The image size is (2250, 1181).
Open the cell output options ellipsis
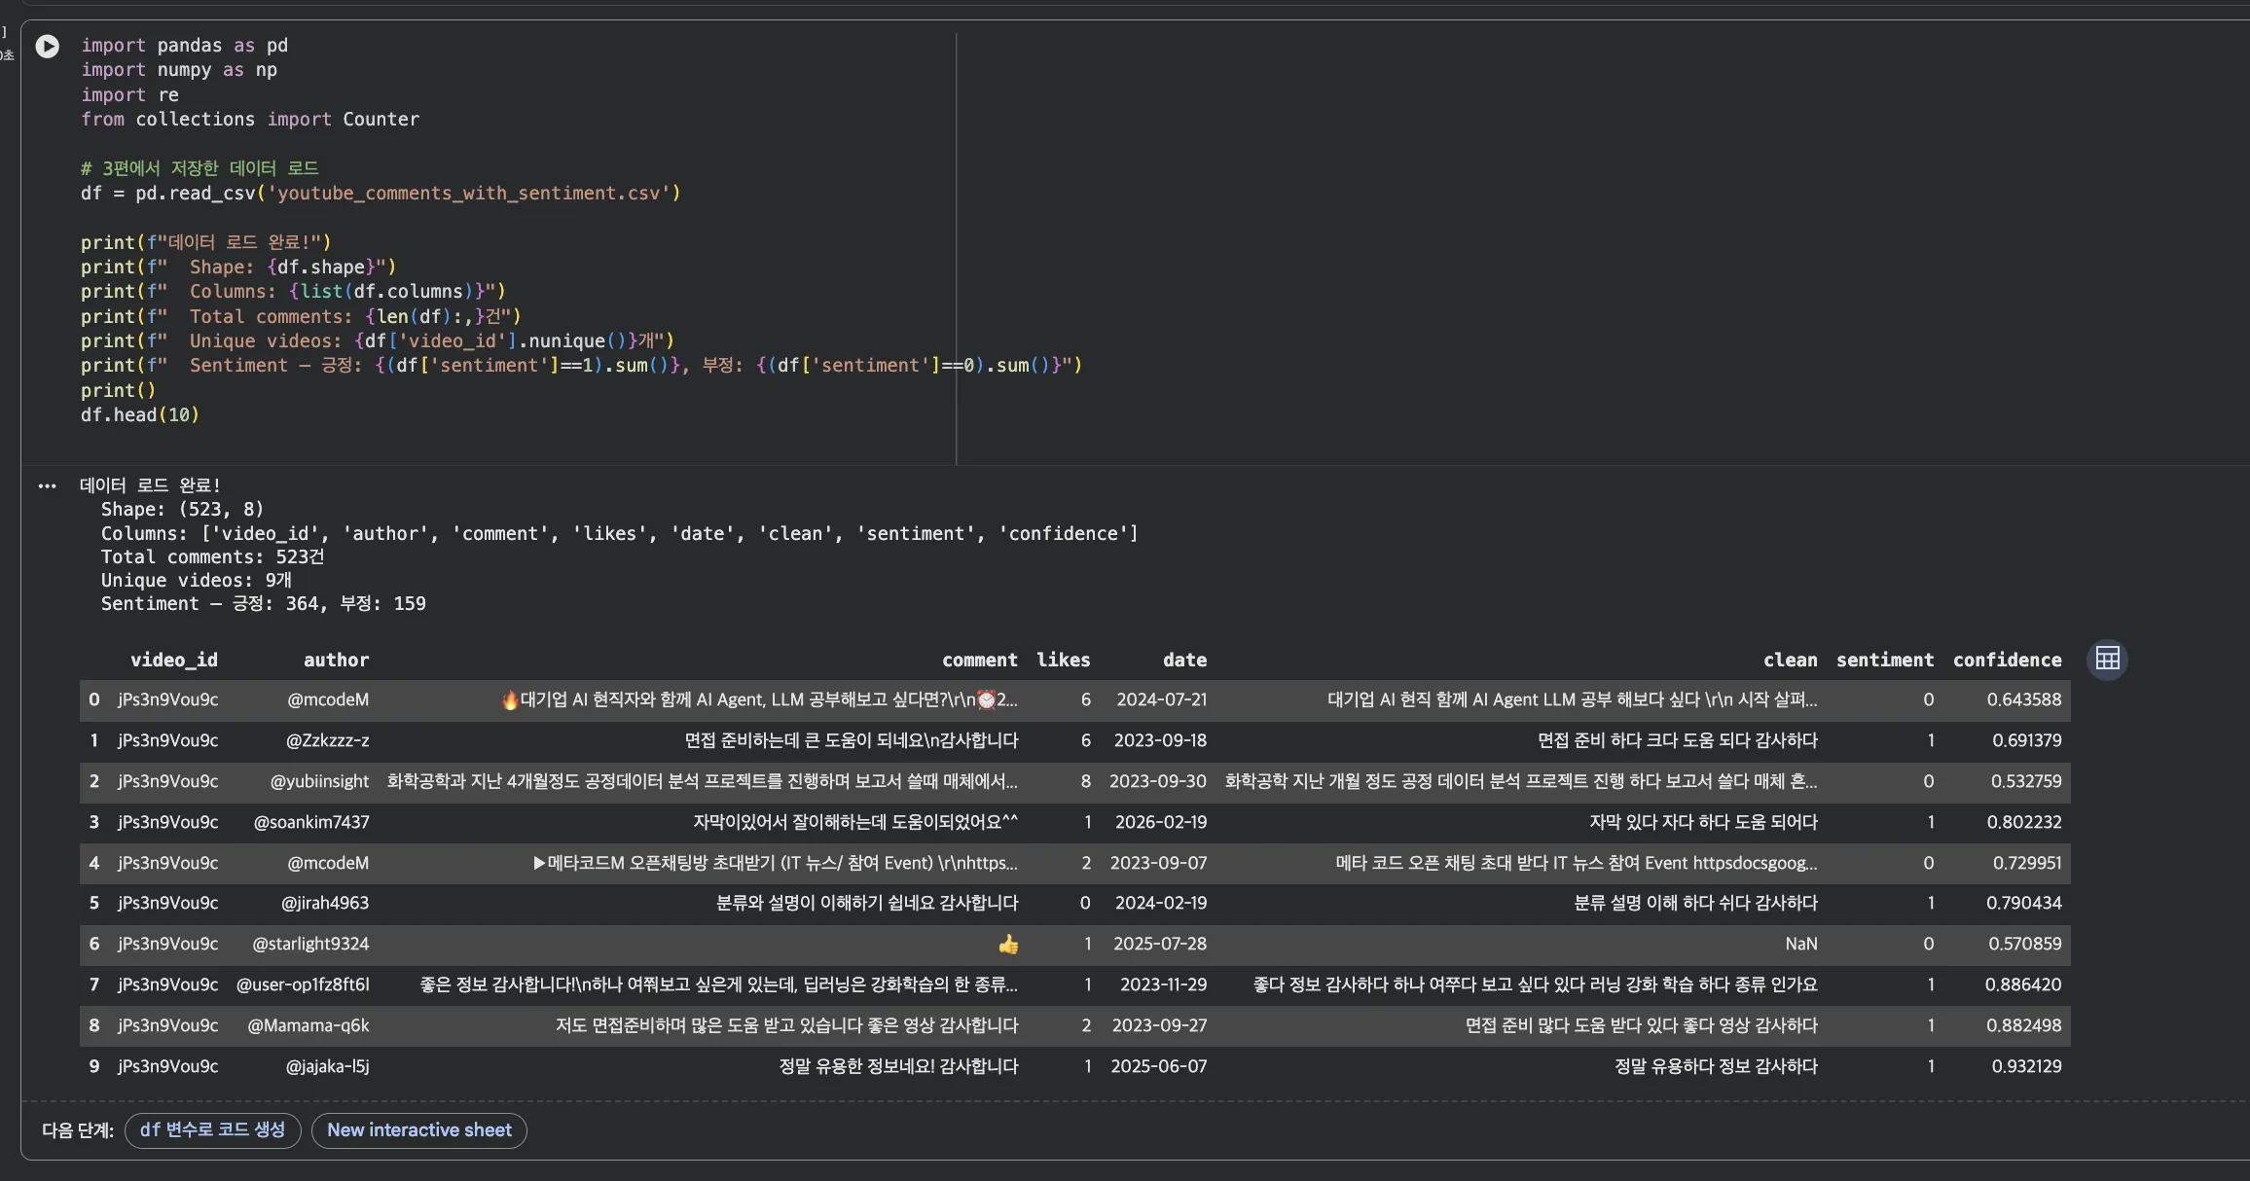47,485
